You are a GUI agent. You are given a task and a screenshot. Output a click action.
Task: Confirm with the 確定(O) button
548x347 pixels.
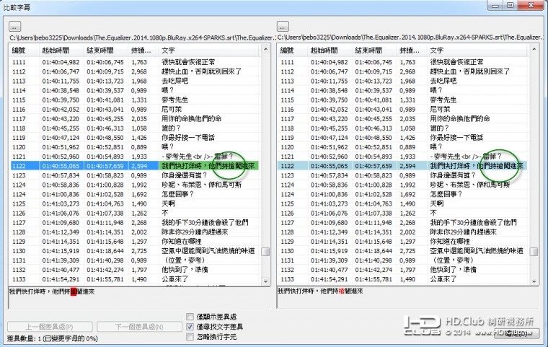point(516,333)
